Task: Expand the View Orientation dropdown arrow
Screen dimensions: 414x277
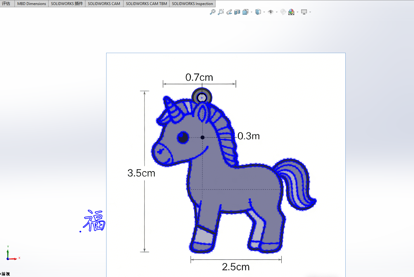Action: click(x=251, y=12)
